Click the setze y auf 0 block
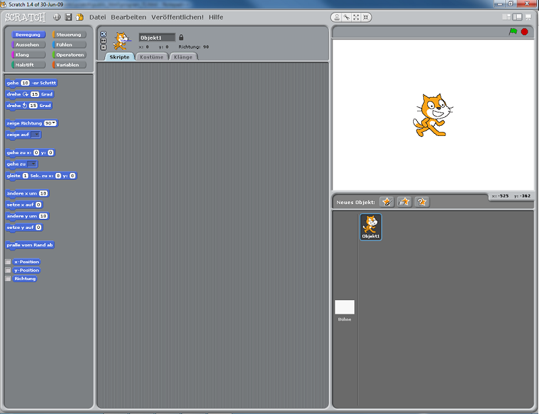Image resolution: width=539 pixels, height=414 pixels. click(24, 228)
